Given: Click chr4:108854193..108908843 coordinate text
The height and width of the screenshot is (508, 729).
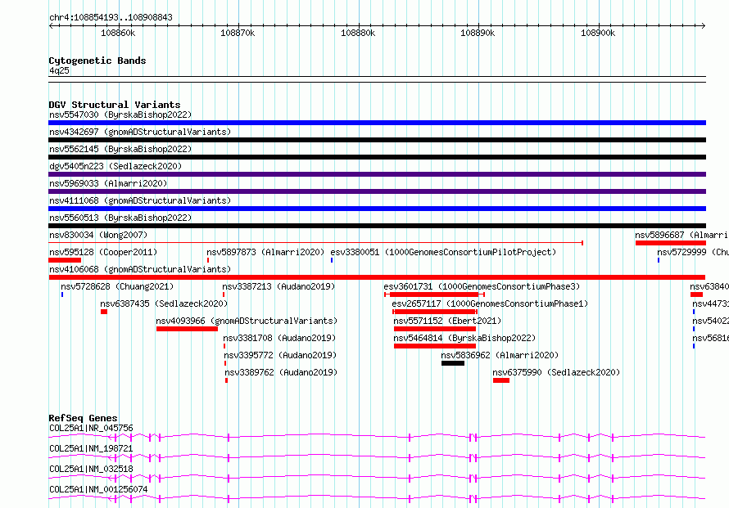Looking at the screenshot, I should point(111,18).
